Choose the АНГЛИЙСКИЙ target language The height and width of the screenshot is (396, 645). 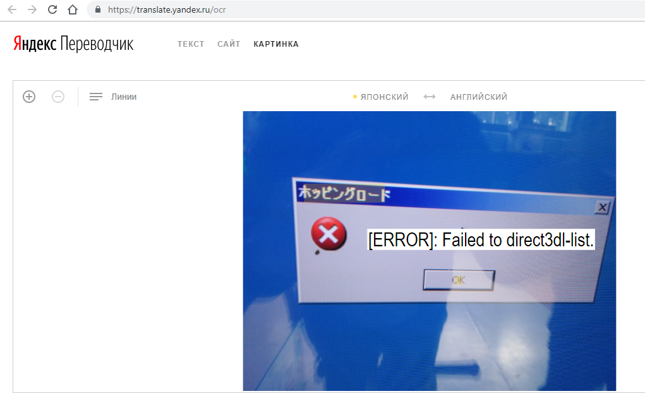tap(479, 97)
